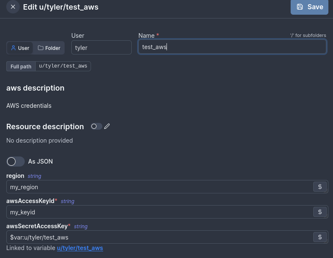
Task: Click the folder icon in Folder tab
Action: coord(41,48)
